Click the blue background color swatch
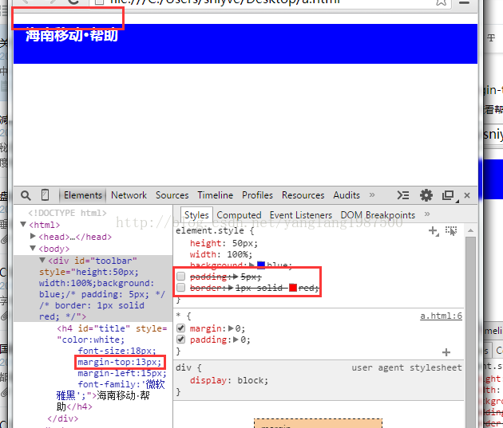 [x=261, y=265]
